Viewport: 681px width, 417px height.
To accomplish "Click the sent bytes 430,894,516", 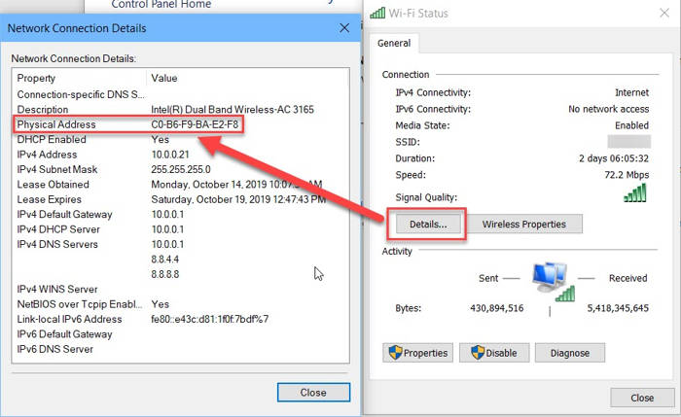I will click(x=497, y=308).
